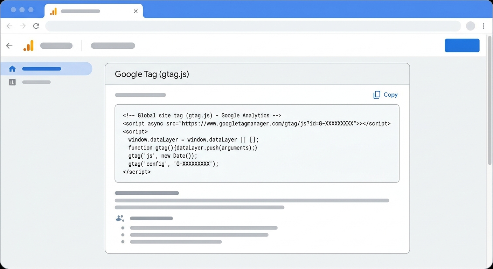The height and width of the screenshot is (269, 493).
Task: Click the window.dataLayer code line
Action: coord(193,139)
